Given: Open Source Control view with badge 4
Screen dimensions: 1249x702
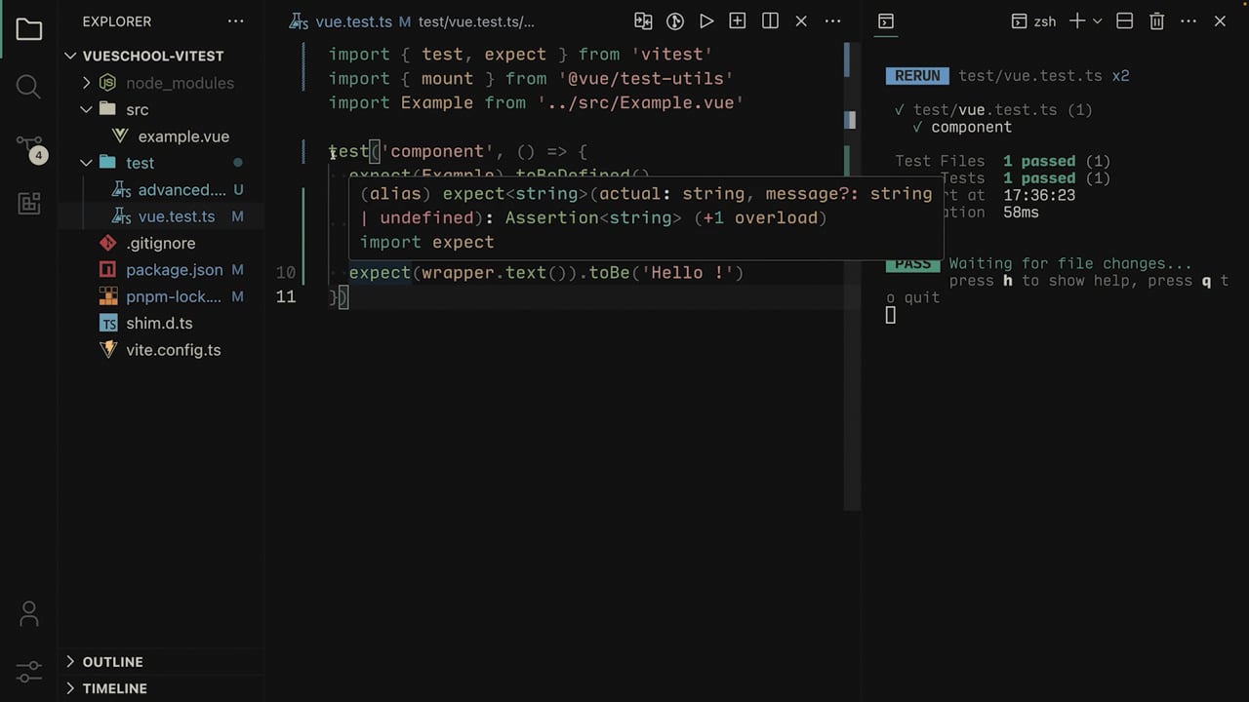Looking at the screenshot, I should click(30, 149).
